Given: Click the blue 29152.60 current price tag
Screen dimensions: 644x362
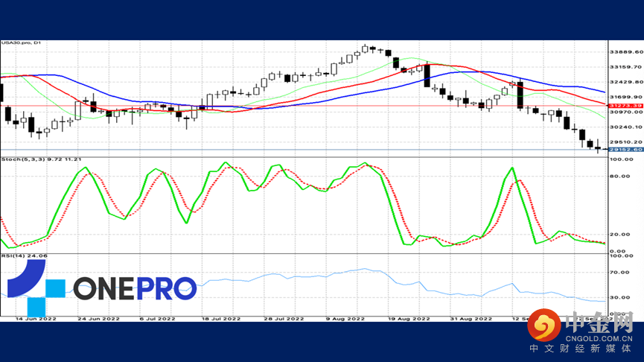Looking at the screenshot, I should pyautogui.click(x=626, y=150).
